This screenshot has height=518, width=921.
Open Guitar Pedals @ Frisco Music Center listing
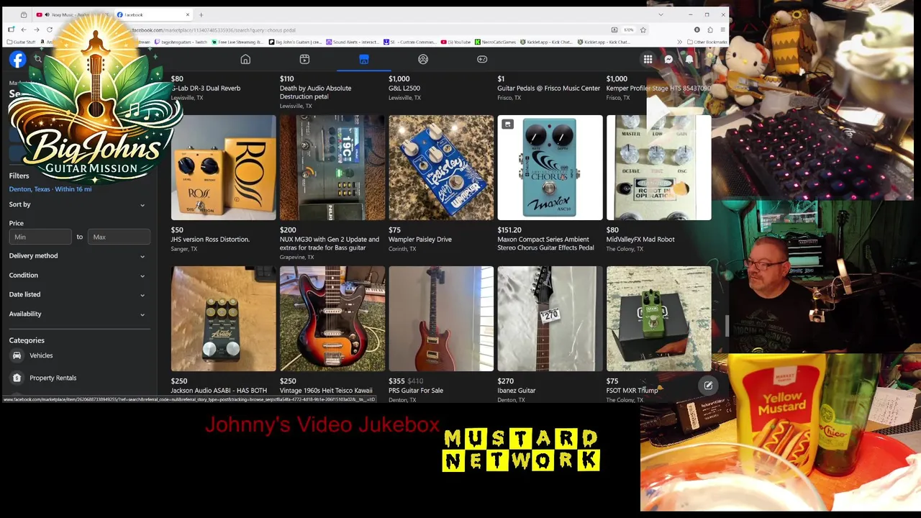(548, 88)
